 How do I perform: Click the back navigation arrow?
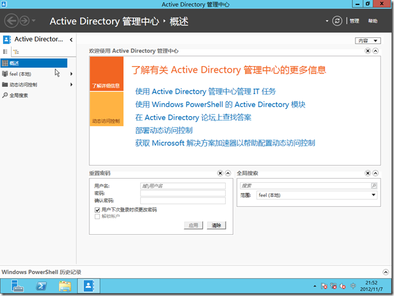11,21
